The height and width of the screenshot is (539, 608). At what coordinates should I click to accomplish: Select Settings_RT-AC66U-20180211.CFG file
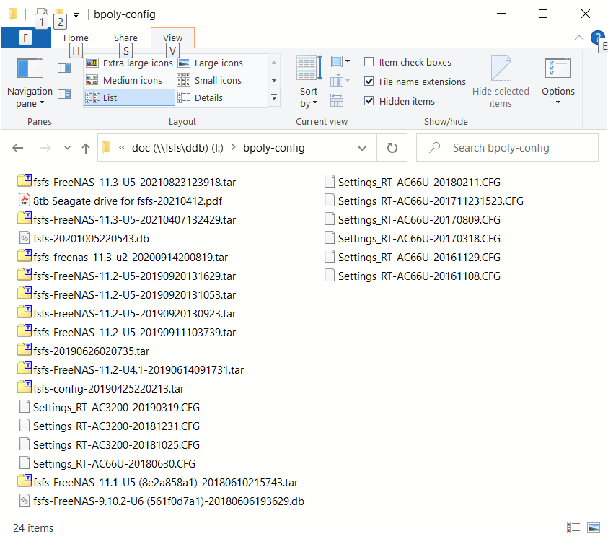[413, 182]
